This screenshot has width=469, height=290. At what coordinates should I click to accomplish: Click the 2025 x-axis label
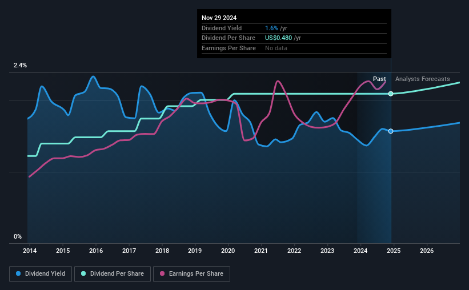[394, 251]
